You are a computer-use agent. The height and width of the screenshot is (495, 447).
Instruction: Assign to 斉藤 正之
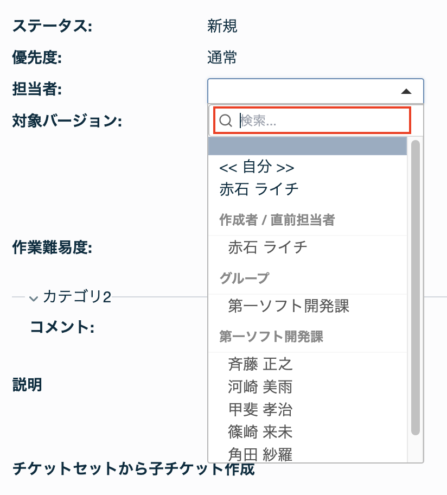coord(260,364)
